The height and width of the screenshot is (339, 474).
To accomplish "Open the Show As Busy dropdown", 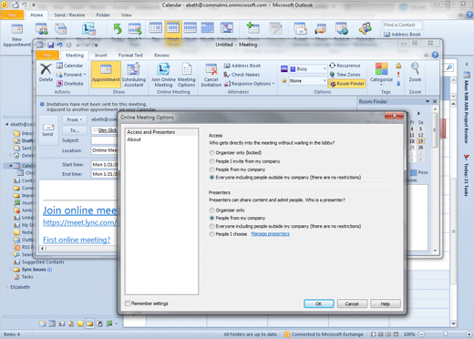I will tap(308, 69).
